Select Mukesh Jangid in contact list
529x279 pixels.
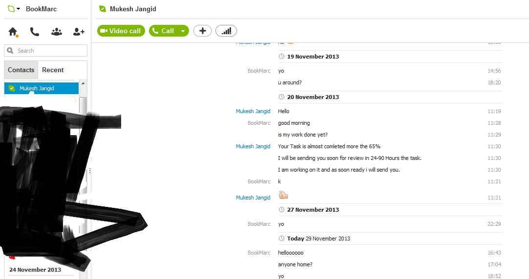(42, 88)
